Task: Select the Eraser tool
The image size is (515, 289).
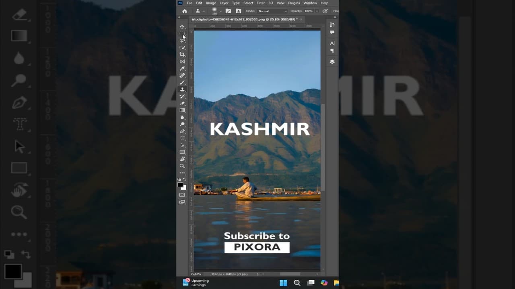Action: pos(182,103)
